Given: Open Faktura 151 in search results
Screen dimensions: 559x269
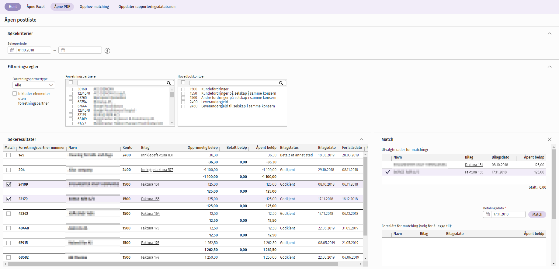Looking at the screenshot, I should click(150, 184).
